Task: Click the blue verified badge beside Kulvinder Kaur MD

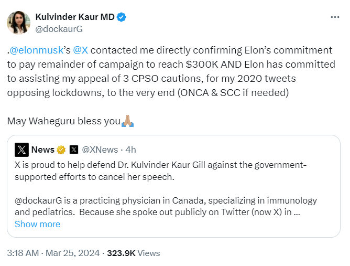Action: coord(122,17)
